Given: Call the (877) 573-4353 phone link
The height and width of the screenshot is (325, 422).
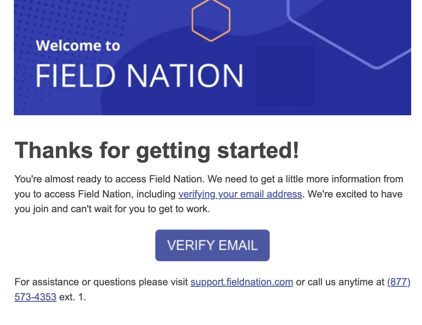Looking at the screenshot, I should tap(399, 282).
